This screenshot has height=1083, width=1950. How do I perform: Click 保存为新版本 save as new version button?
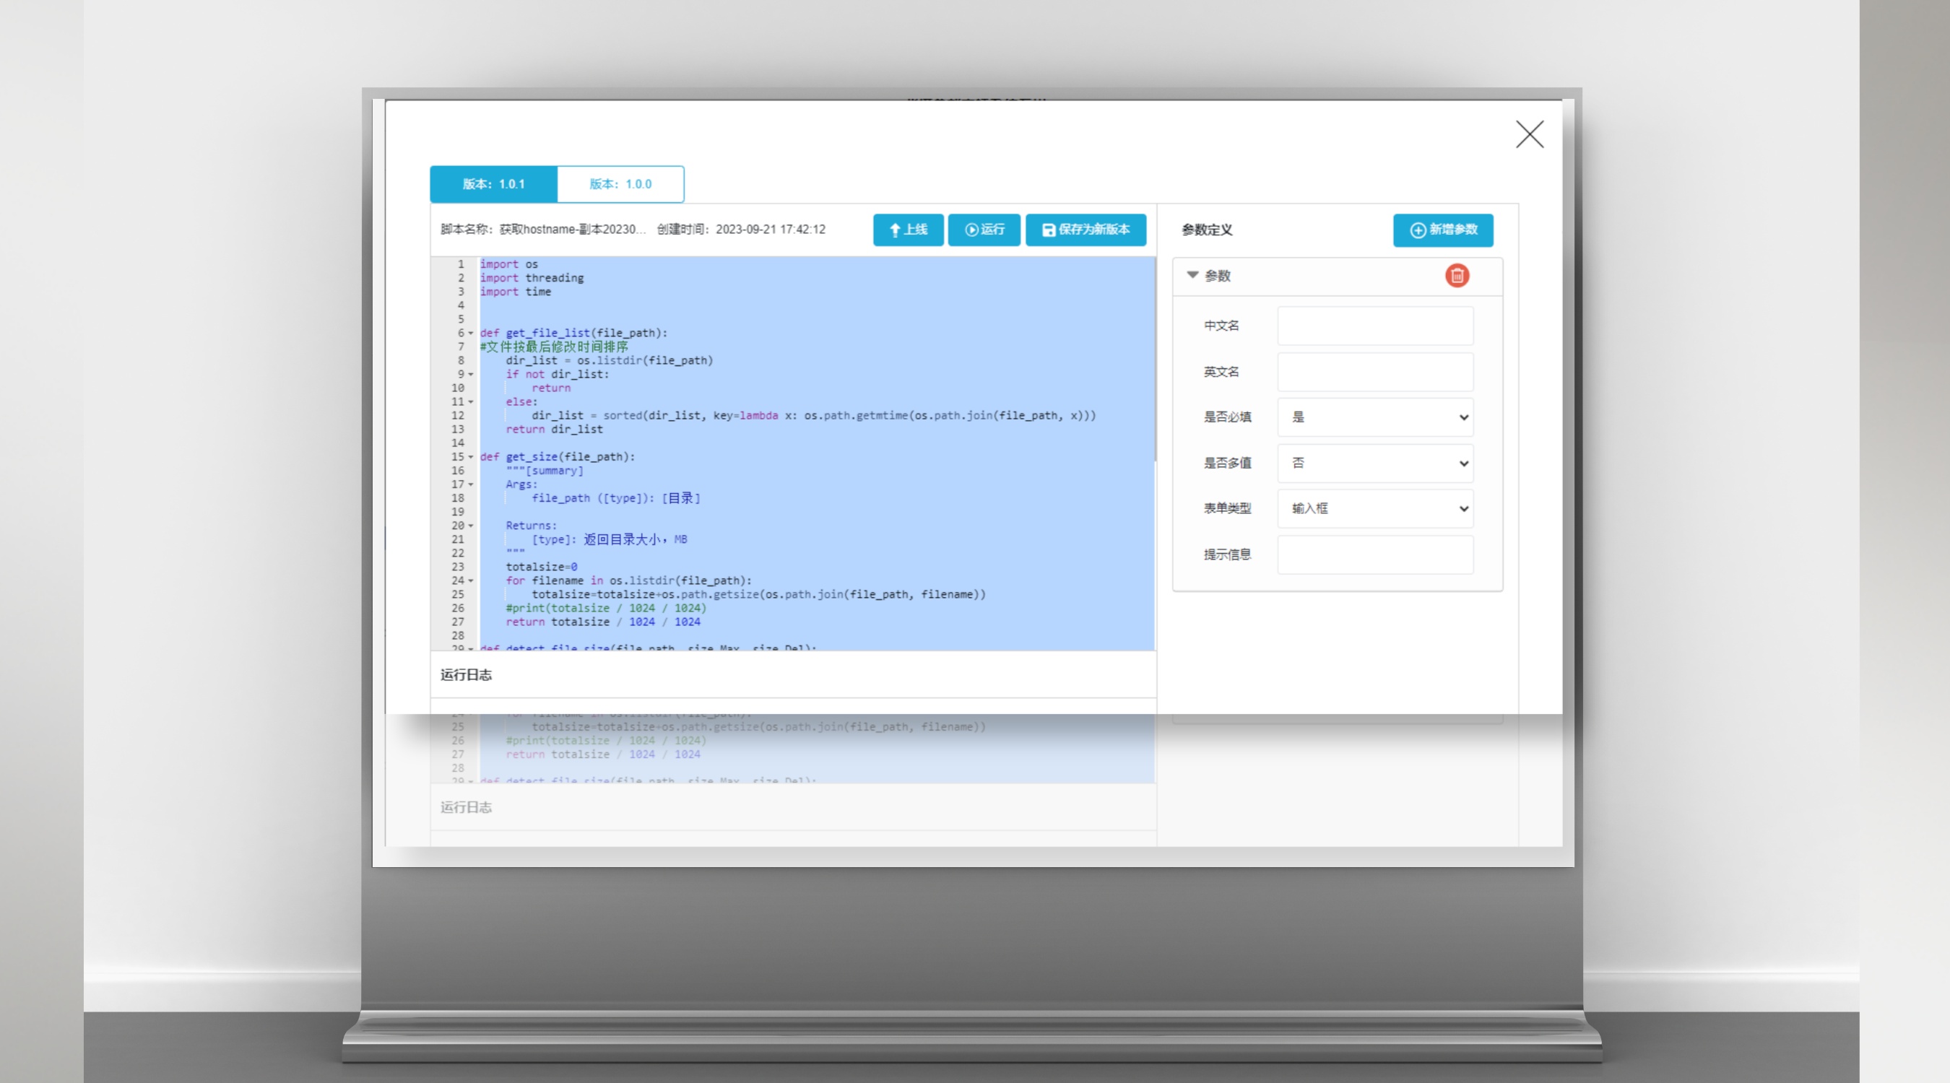tap(1085, 230)
